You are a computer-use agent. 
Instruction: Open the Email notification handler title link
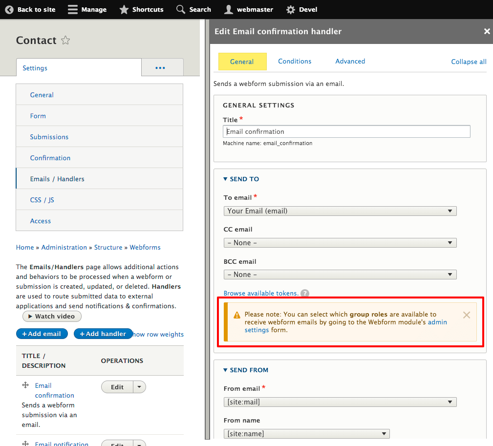[x=62, y=444]
